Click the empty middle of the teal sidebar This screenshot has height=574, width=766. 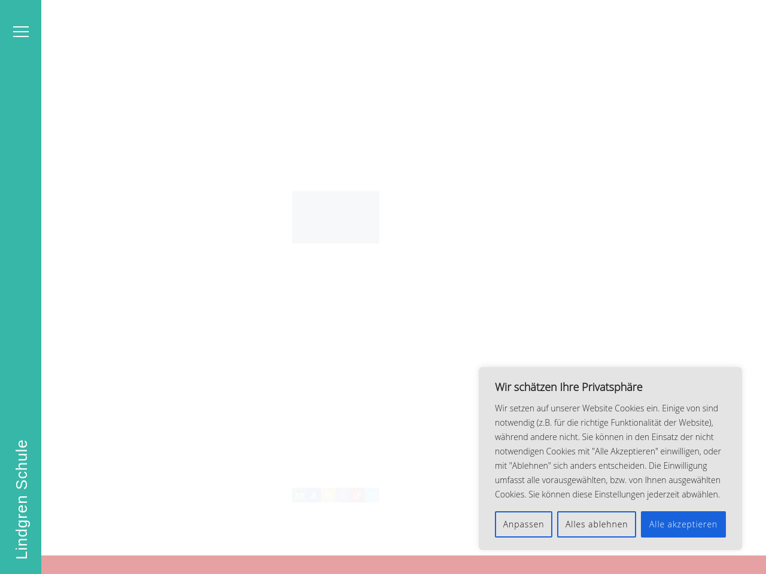point(21,239)
